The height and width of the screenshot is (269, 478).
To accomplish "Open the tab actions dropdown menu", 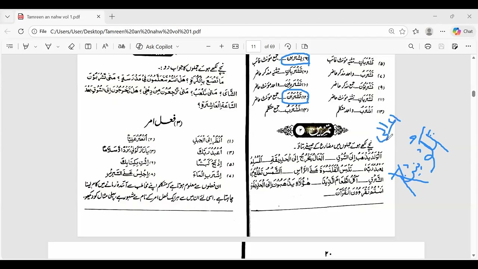I will [7, 17].
